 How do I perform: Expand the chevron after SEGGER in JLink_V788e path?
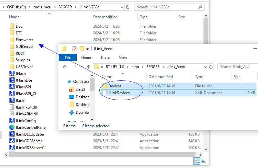tap(75, 7)
